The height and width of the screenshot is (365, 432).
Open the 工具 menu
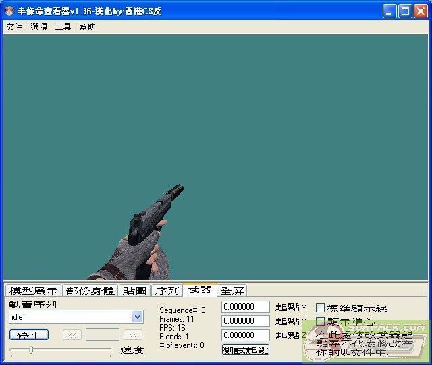(63, 27)
